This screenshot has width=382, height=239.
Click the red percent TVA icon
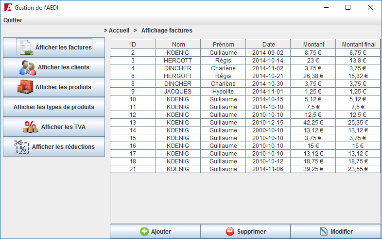click(31, 127)
